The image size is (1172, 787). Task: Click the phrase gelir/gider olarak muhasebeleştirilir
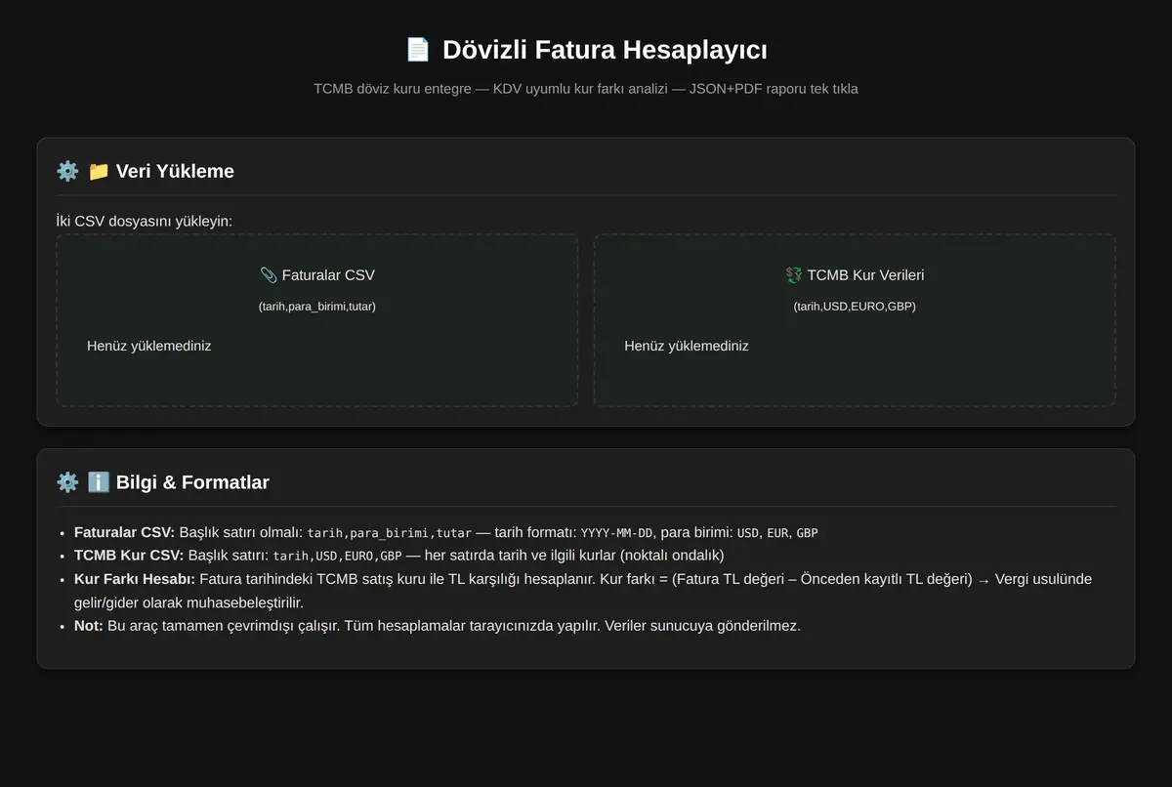click(x=188, y=602)
